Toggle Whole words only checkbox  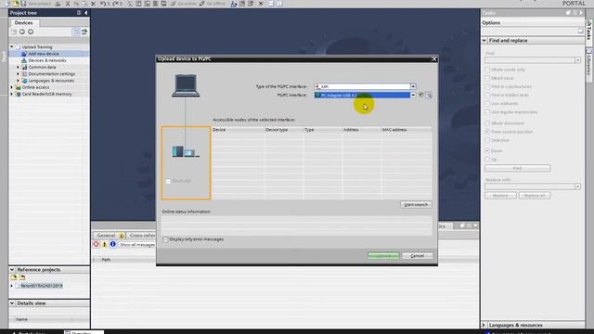(x=487, y=70)
